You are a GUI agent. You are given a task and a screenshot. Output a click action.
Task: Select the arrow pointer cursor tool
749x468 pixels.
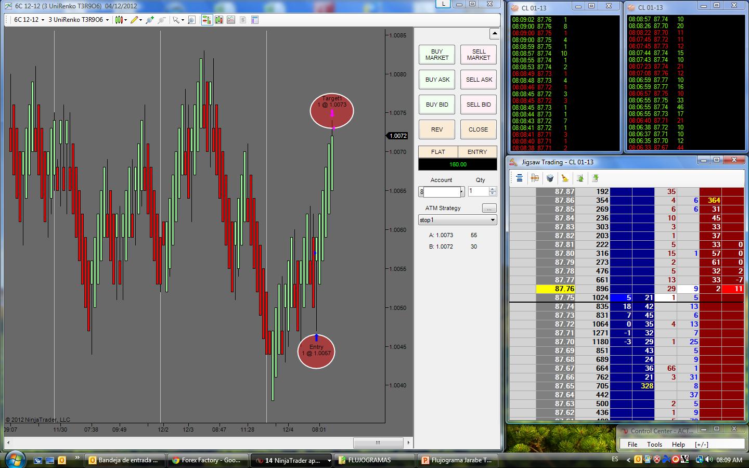pyautogui.click(x=176, y=20)
